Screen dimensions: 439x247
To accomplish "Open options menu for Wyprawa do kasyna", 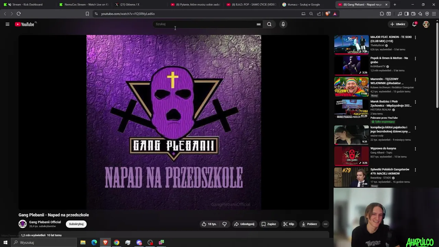I will (415, 149).
